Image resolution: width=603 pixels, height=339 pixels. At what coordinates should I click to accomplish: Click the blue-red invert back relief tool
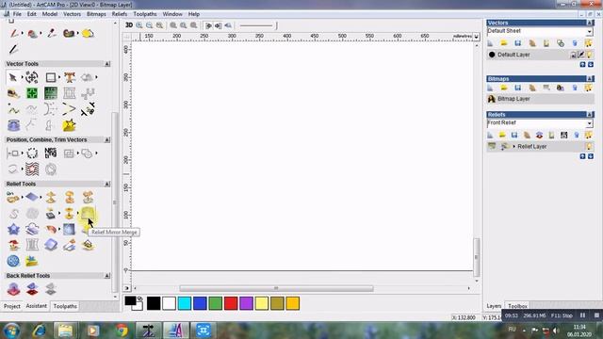[x=32, y=289]
